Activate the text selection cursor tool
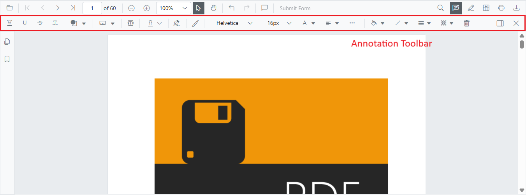The width and height of the screenshot is (526, 195). (199, 8)
